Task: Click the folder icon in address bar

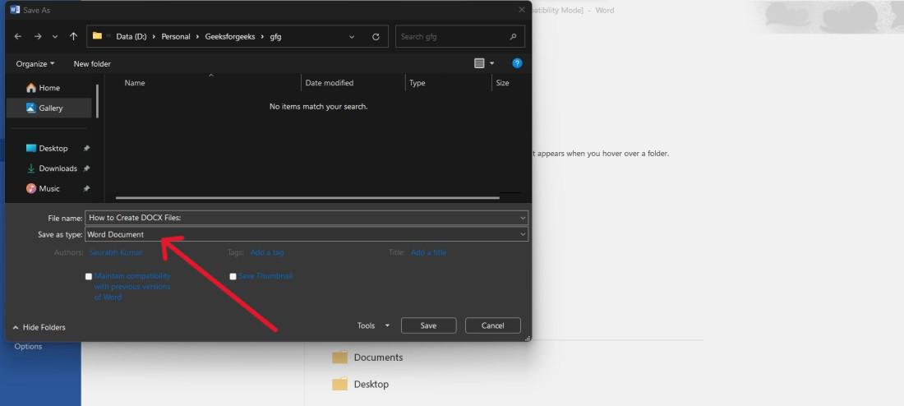Action: pyautogui.click(x=98, y=36)
